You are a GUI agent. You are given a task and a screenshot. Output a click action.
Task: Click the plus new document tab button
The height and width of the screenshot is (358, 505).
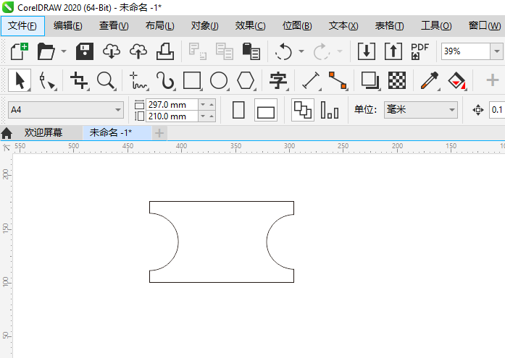coord(159,133)
